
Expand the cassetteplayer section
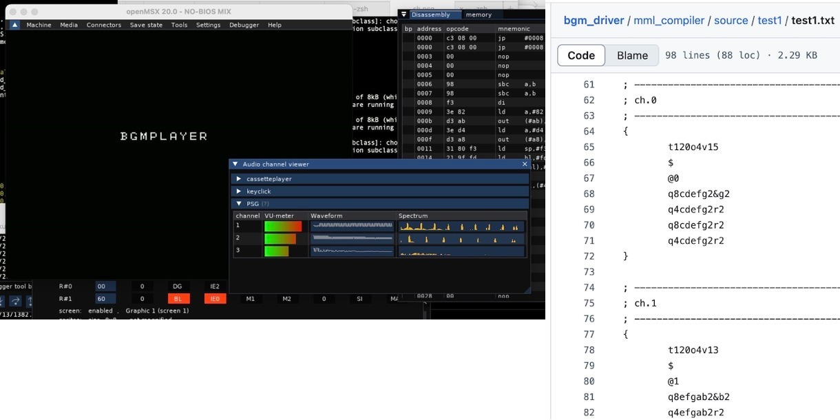click(x=380, y=179)
